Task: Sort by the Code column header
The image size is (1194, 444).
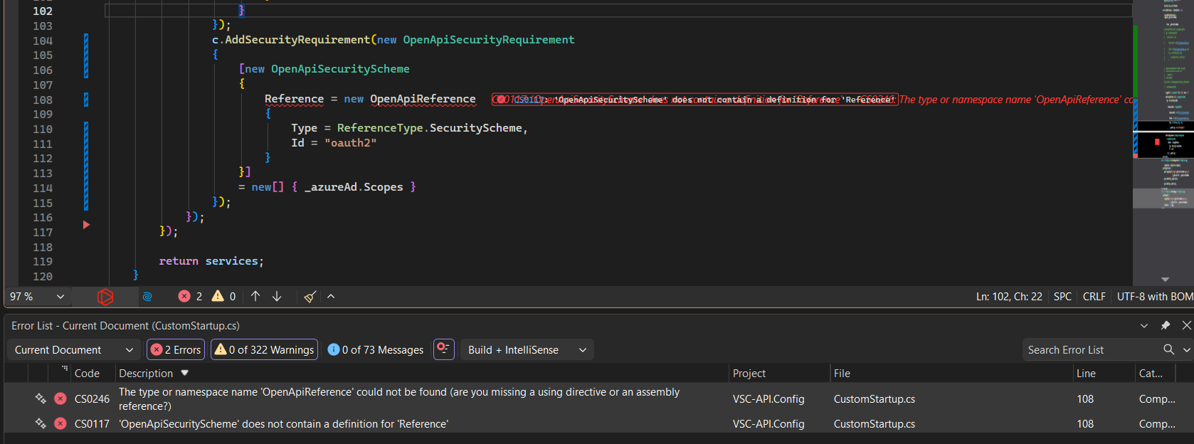Action: 87,374
